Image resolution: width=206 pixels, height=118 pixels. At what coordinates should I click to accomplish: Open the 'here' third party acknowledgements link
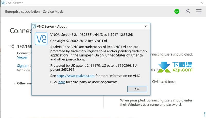tap(62, 82)
